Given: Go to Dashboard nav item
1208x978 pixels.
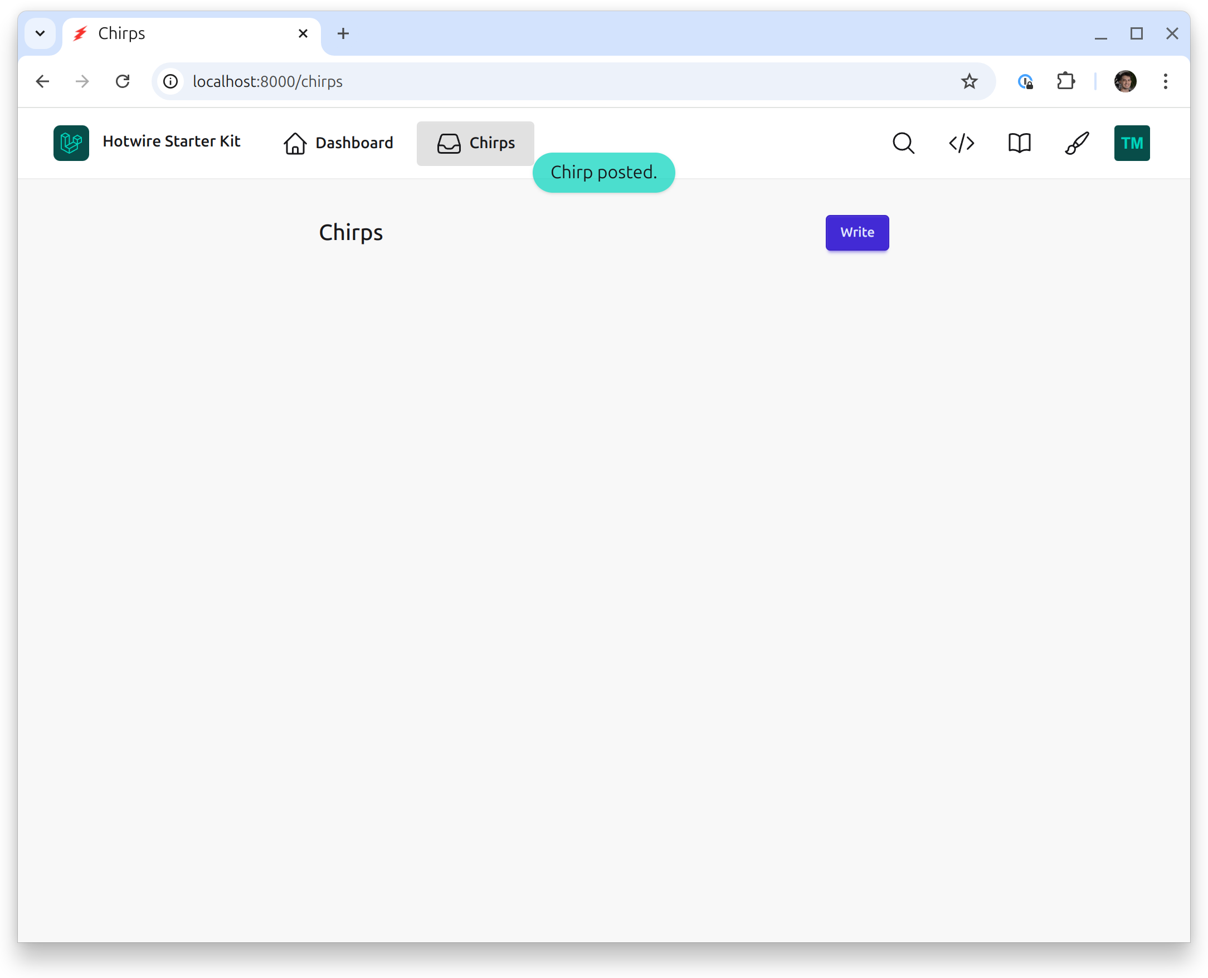Looking at the screenshot, I should coord(338,143).
